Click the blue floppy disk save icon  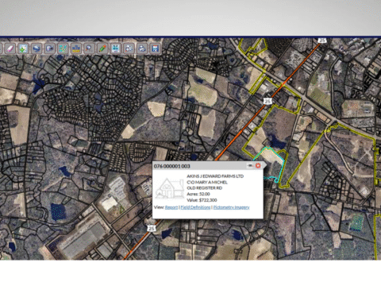pos(155,48)
